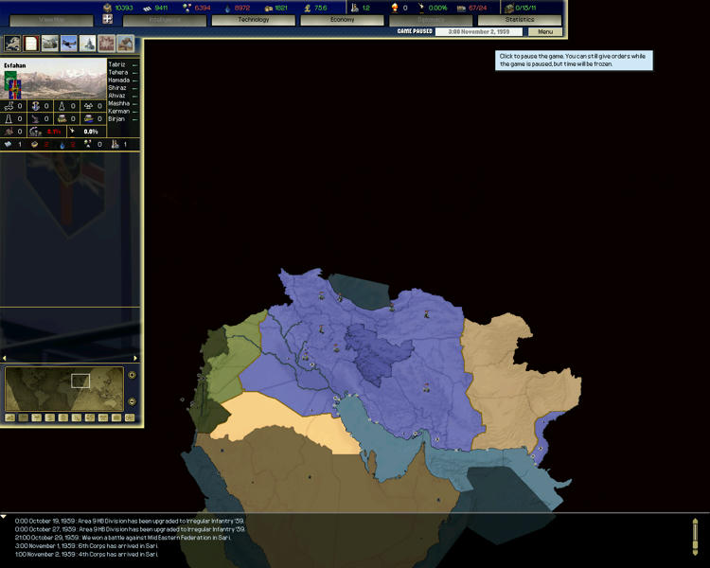The width and height of the screenshot is (710, 568).
Task: Select fifth map mode button under minimap
Action: (x=62, y=417)
